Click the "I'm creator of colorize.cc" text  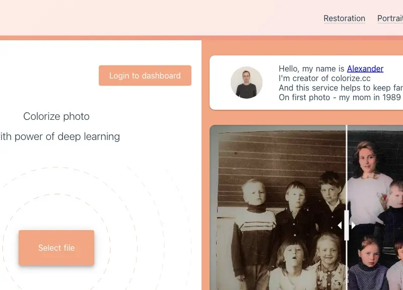(324, 79)
